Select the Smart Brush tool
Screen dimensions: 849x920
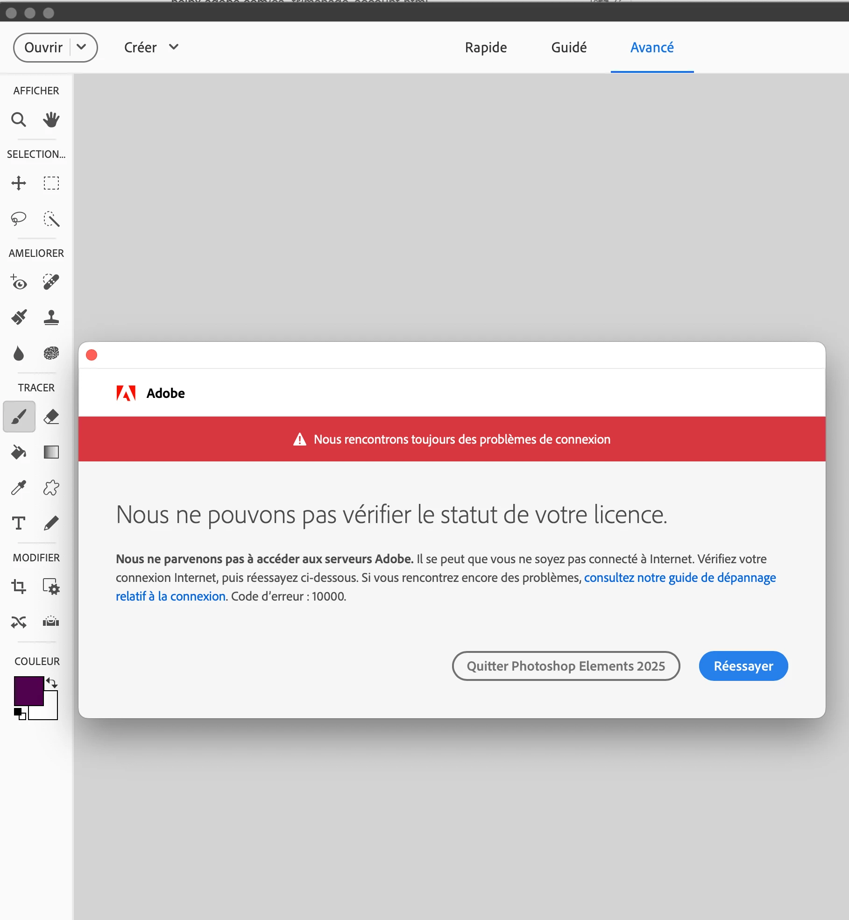(x=19, y=318)
